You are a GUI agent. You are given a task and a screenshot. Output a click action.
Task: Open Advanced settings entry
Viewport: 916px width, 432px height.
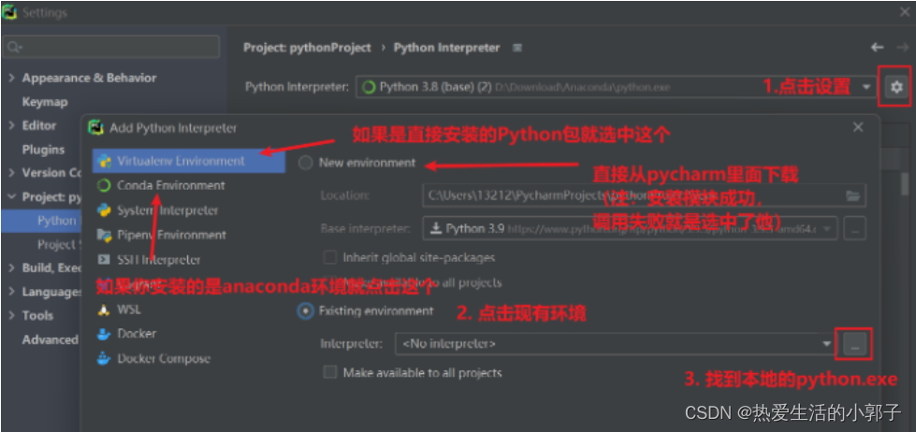point(51,339)
